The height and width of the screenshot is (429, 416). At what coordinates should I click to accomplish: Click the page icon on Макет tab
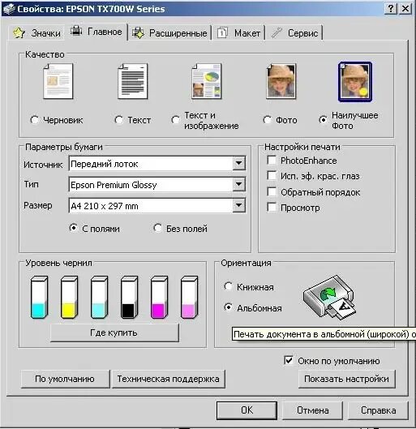coord(222,32)
